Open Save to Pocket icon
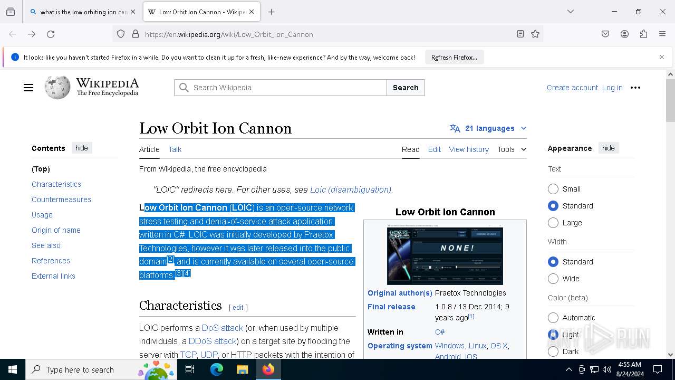675x380 pixels. point(605,34)
